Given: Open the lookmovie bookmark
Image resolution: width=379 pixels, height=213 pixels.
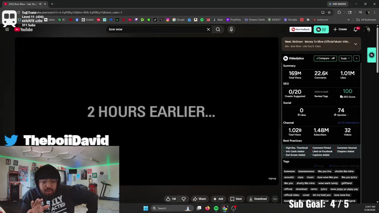Looking at the screenshot, I should [x=320, y=20].
